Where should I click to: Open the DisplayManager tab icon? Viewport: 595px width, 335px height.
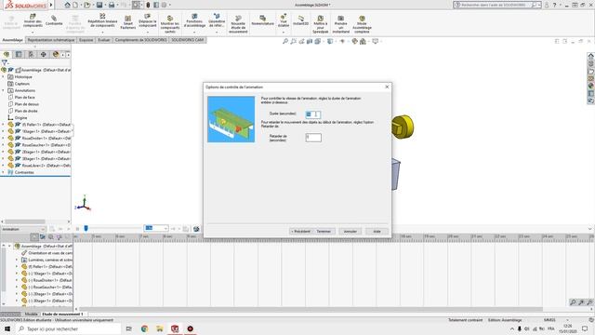56,54
